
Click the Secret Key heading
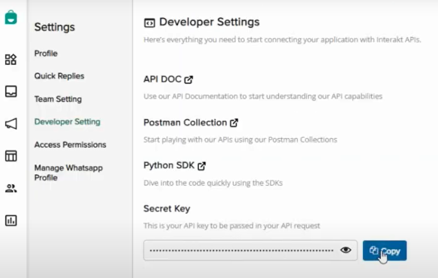pyautogui.click(x=167, y=209)
